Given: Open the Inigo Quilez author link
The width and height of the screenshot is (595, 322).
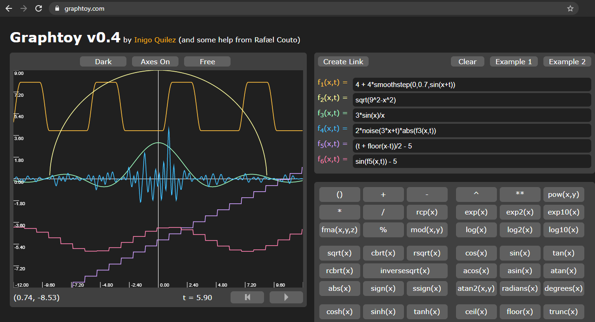Looking at the screenshot, I should pyautogui.click(x=155, y=40).
